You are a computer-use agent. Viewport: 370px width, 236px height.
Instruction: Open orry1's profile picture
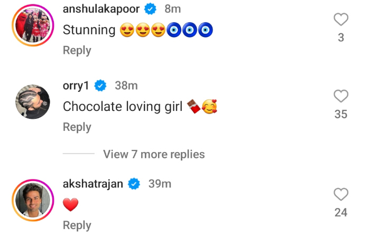point(33,102)
